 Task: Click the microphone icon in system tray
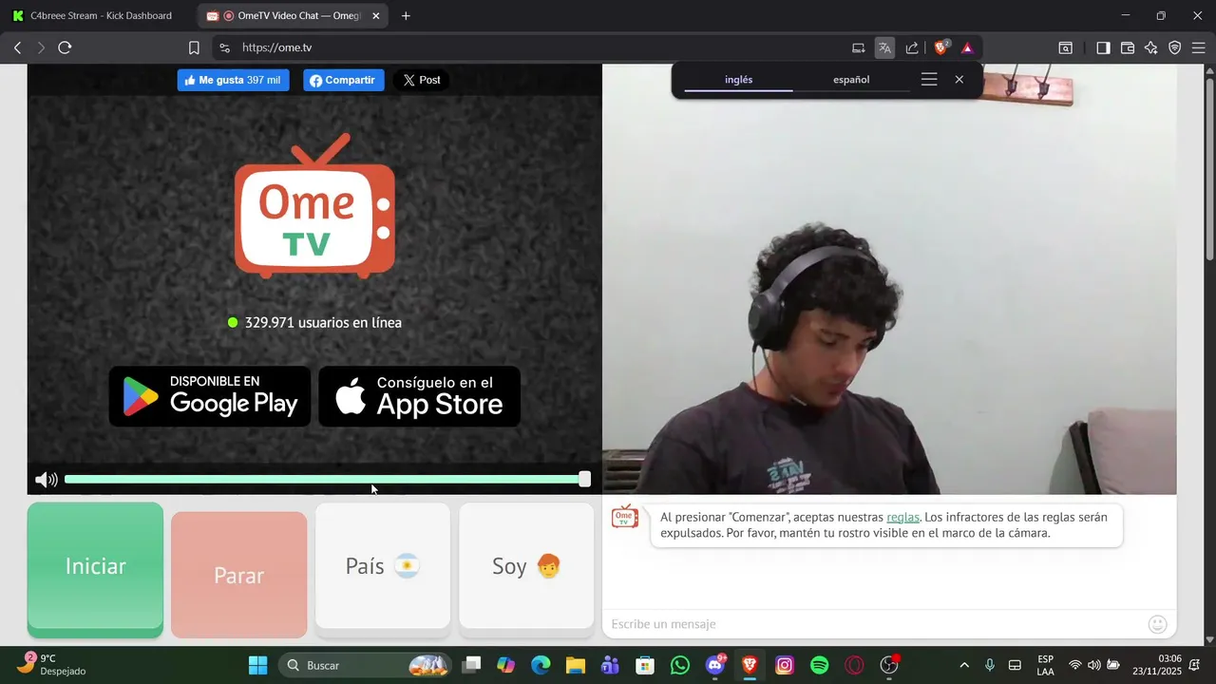click(990, 665)
